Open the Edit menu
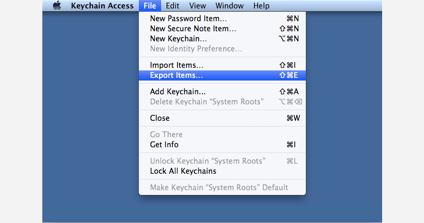 tap(172, 6)
